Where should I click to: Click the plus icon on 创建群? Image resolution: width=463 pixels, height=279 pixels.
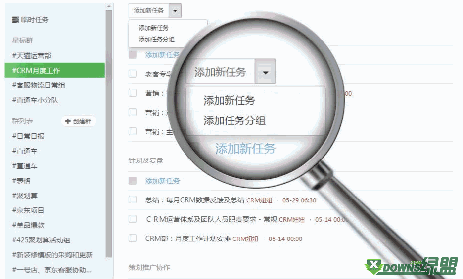coord(68,121)
